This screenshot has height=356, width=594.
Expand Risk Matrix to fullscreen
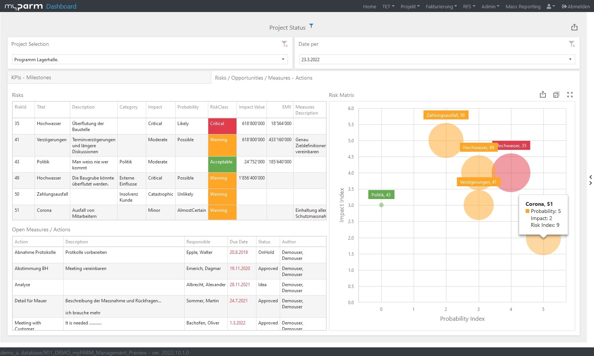pyautogui.click(x=570, y=95)
